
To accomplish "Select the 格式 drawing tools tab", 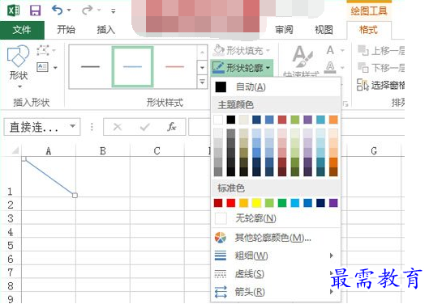I will pyautogui.click(x=368, y=30).
